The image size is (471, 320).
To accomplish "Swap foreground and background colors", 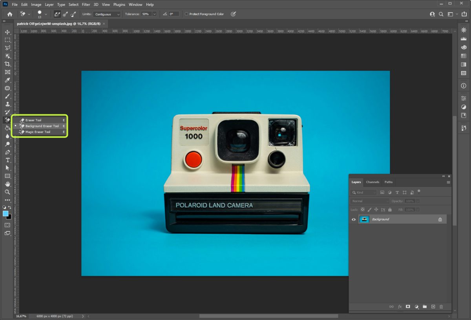I will click(x=10, y=207).
